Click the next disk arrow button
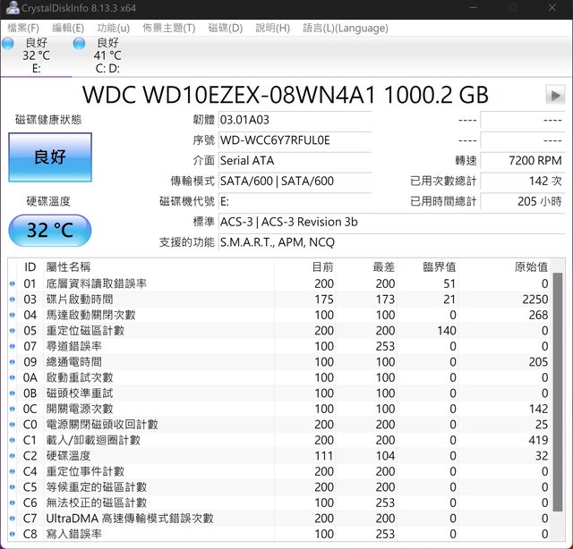 click(555, 95)
